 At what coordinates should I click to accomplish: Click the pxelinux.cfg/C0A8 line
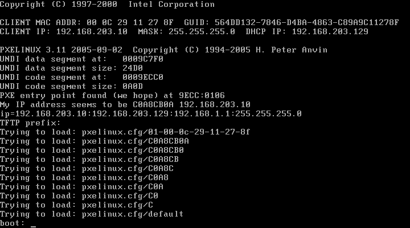click(84, 177)
